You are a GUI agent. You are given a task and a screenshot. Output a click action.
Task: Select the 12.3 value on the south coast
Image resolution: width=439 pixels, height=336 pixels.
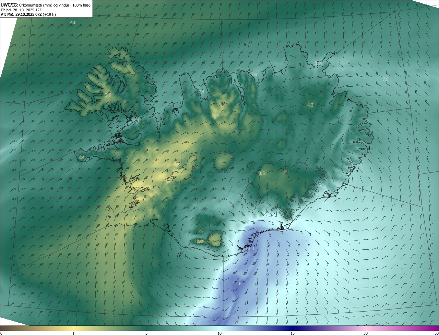tap(250, 248)
